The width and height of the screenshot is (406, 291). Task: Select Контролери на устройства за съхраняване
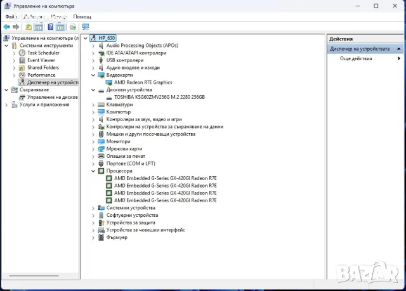pos(165,127)
